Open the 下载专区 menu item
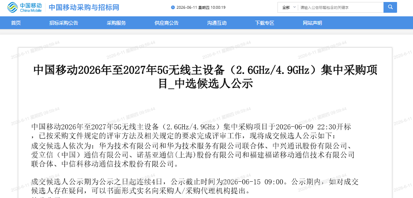Image resolution: width=413 pixels, height=198 pixels. pyautogui.click(x=265, y=23)
